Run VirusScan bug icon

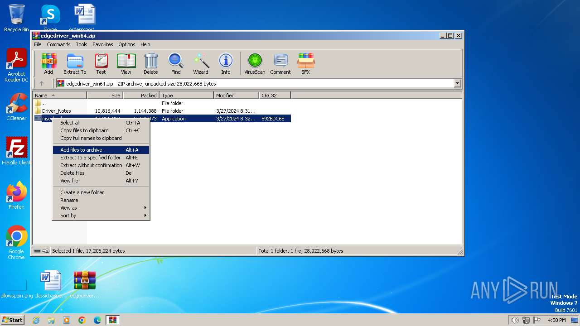[x=255, y=63]
